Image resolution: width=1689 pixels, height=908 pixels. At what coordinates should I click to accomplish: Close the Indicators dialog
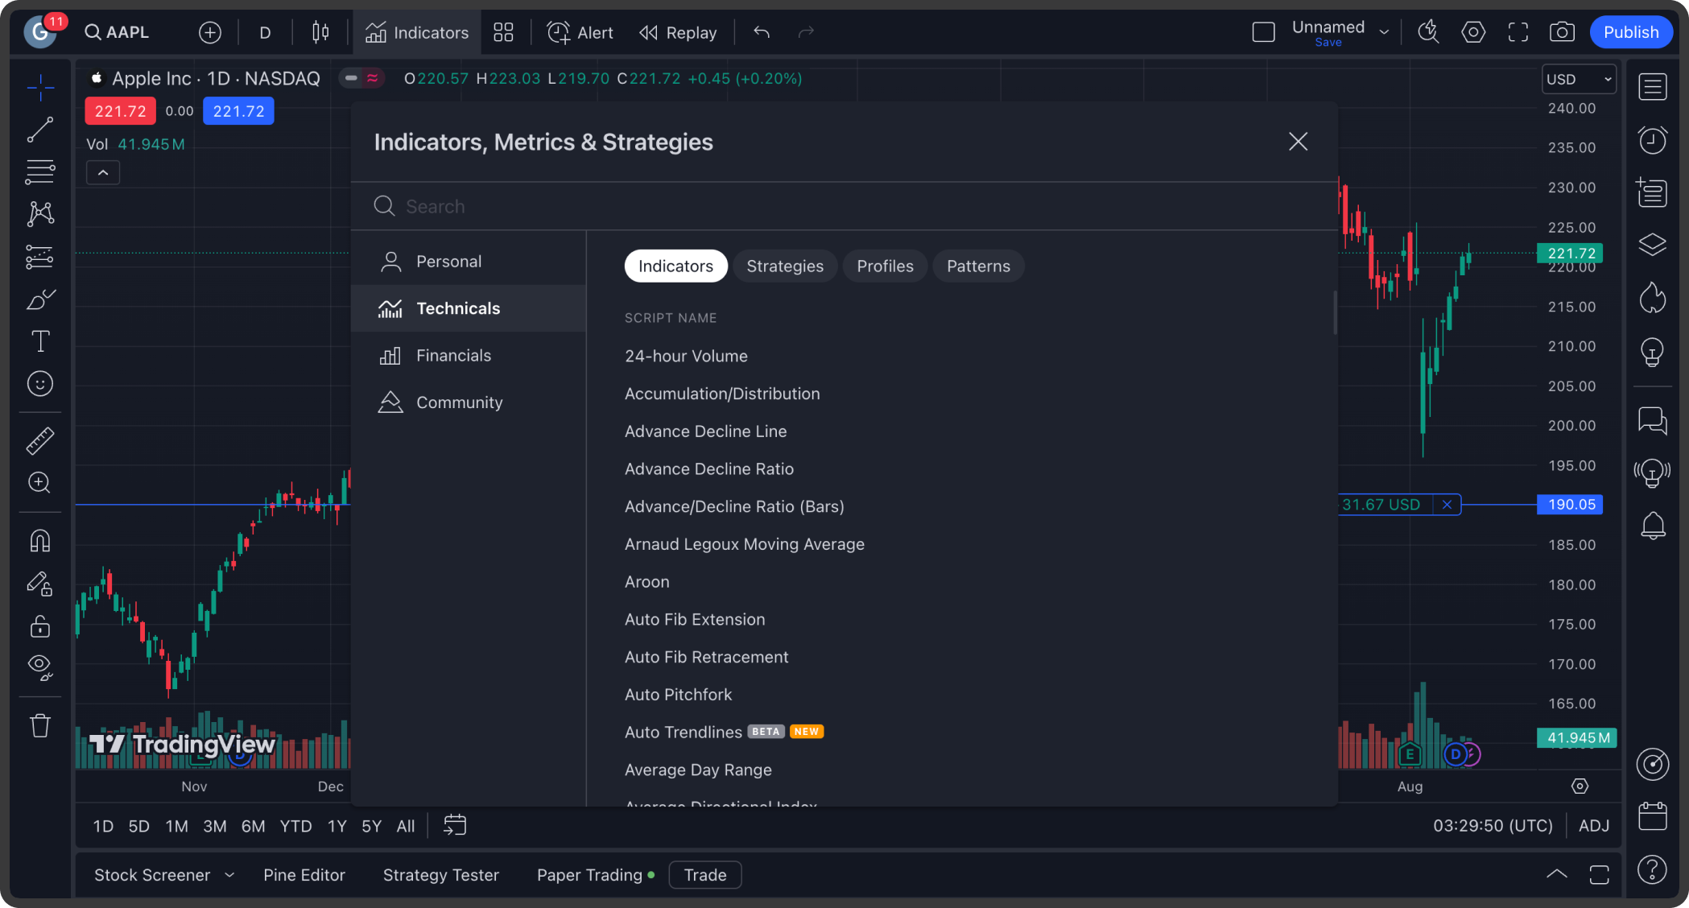pos(1298,142)
